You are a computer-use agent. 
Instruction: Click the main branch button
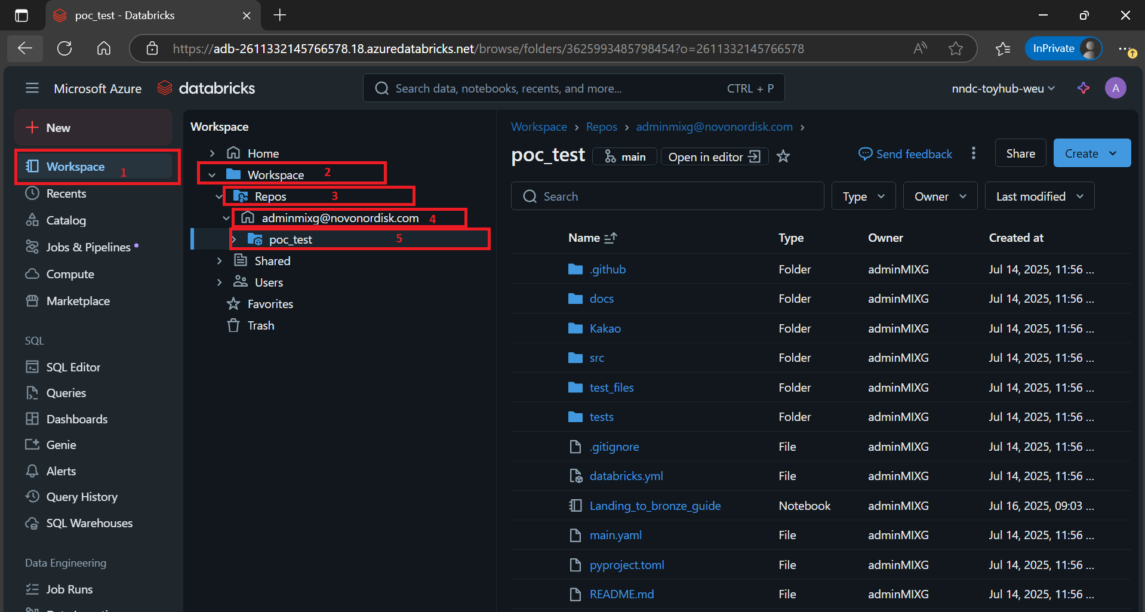pyautogui.click(x=624, y=156)
